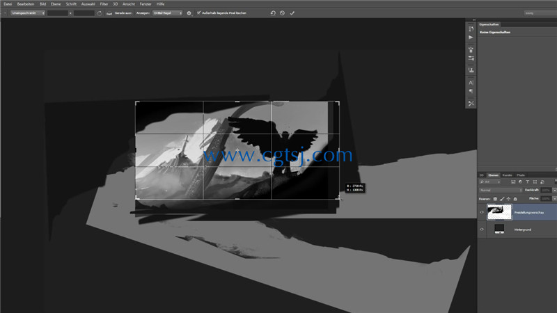Open the Actions panel play icon
557x313 pixels.
[471, 38]
